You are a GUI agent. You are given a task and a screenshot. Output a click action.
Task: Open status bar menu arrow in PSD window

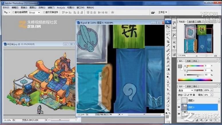coord(119,114)
